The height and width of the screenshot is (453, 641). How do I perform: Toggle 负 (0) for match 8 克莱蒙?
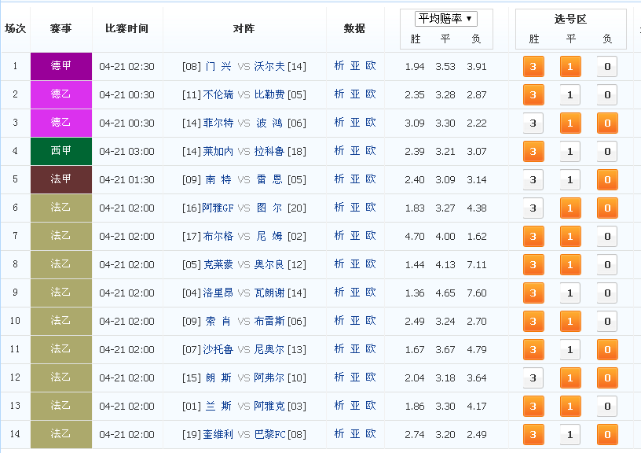point(607,264)
